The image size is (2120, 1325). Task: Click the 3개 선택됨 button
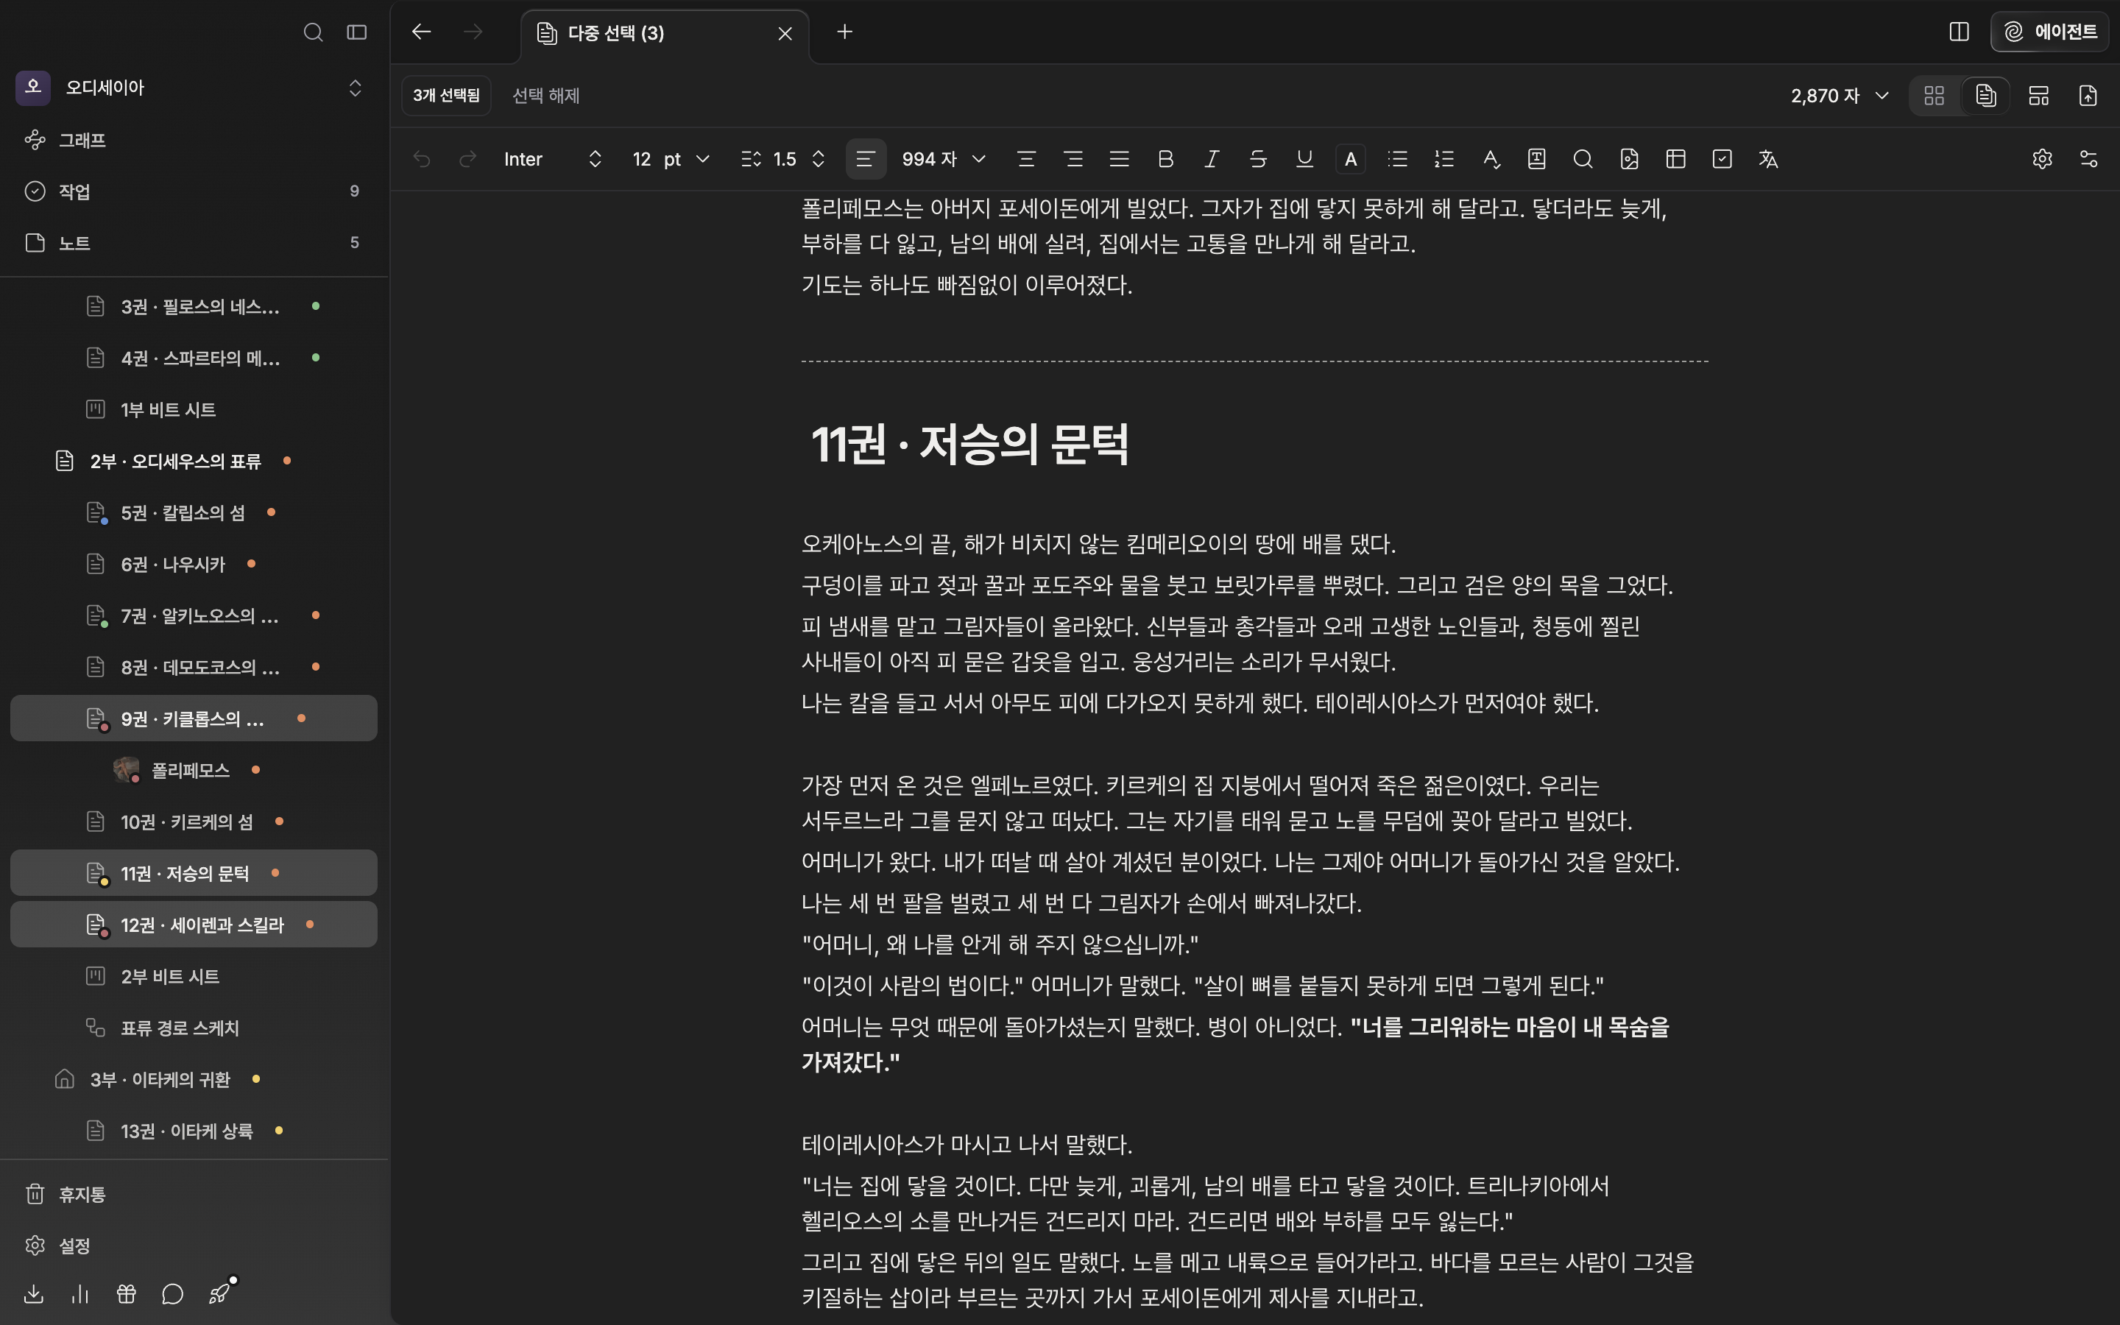[447, 96]
